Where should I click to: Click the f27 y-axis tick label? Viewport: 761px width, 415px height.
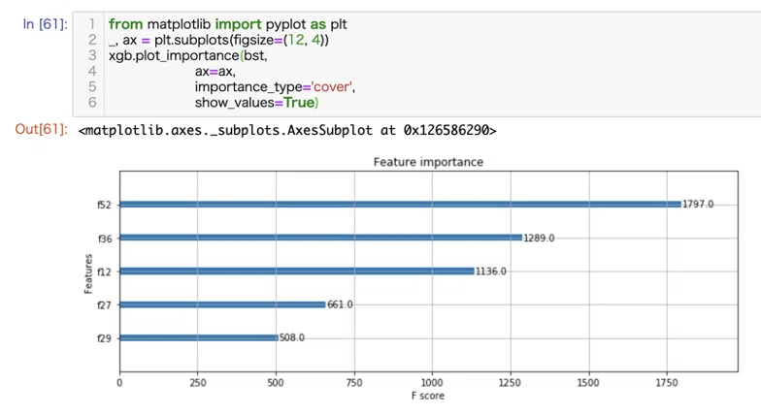pos(105,305)
